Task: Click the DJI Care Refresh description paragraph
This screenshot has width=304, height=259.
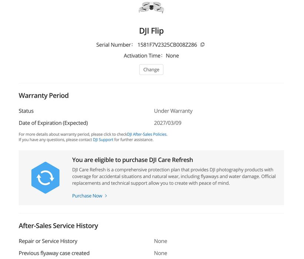Action: (x=174, y=176)
